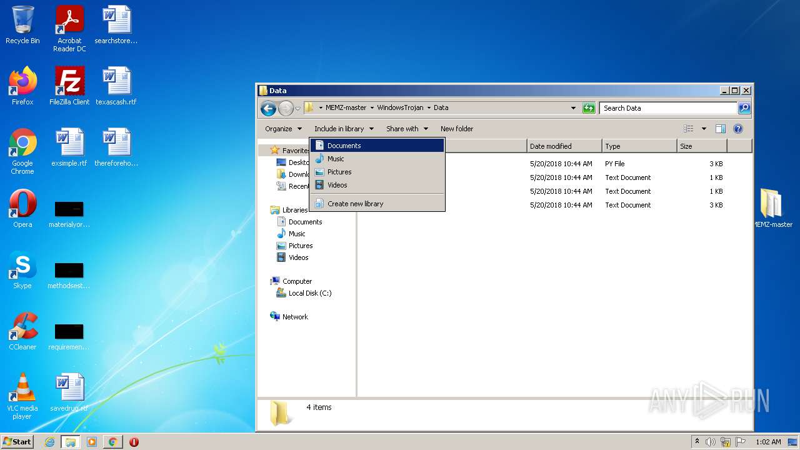Screen dimensions: 800x450
Task: Open Explorer Help question mark icon
Action: (737, 129)
